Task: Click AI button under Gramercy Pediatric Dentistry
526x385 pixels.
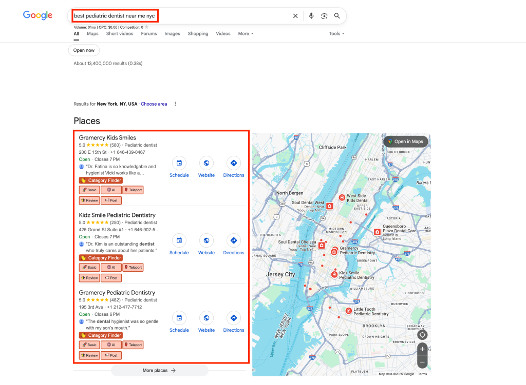Action: (x=111, y=345)
